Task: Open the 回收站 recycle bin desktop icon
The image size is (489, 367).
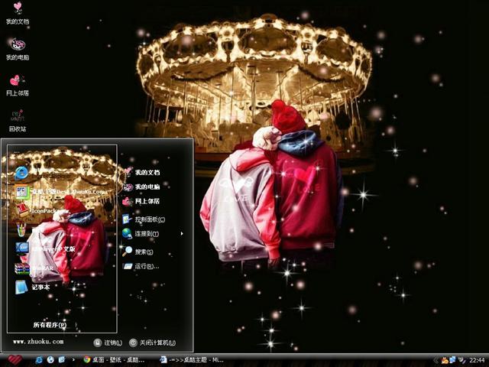Action: (x=18, y=121)
